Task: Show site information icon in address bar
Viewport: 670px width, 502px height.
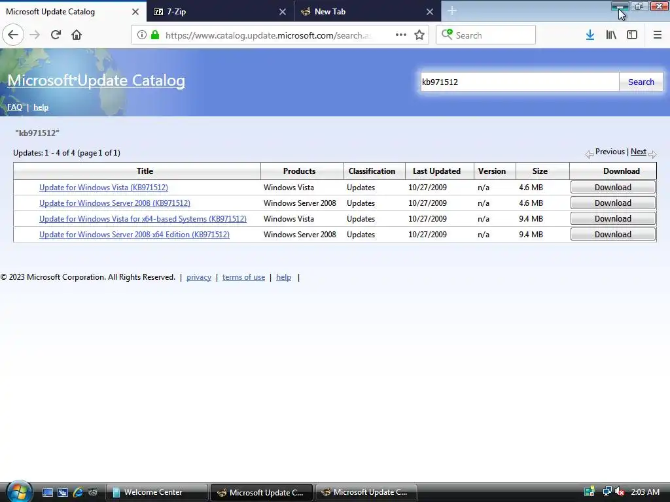Action: point(142,35)
